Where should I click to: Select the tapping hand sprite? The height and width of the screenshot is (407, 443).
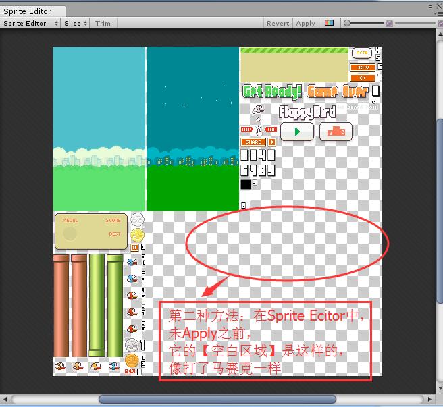tap(259, 131)
